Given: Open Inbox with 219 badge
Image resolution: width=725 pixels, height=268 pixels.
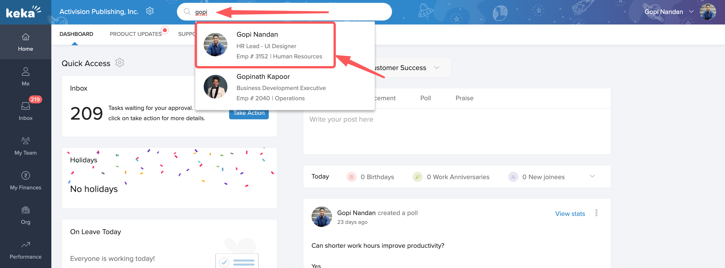Looking at the screenshot, I should tap(25, 111).
